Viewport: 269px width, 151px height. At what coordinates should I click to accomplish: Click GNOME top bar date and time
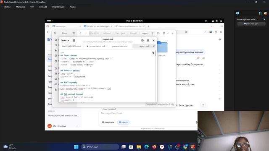point(134,21)
